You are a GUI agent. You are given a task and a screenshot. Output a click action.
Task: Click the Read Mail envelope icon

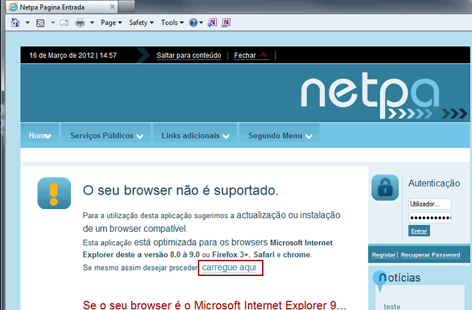pyautogui.click(x=64, y=23)
